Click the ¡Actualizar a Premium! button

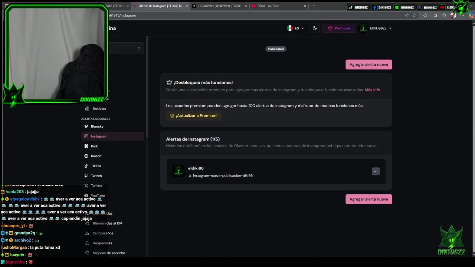(194, 116)
